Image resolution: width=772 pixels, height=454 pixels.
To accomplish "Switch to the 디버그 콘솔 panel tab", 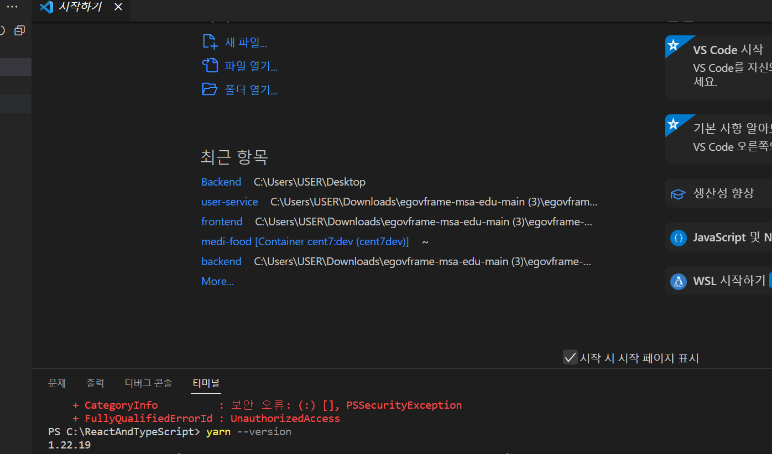I will click(148, 383).
